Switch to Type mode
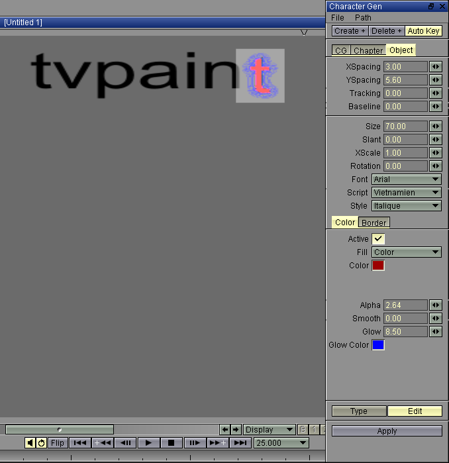The width and height of the screenshot is (449, 463). pos(359,411)
